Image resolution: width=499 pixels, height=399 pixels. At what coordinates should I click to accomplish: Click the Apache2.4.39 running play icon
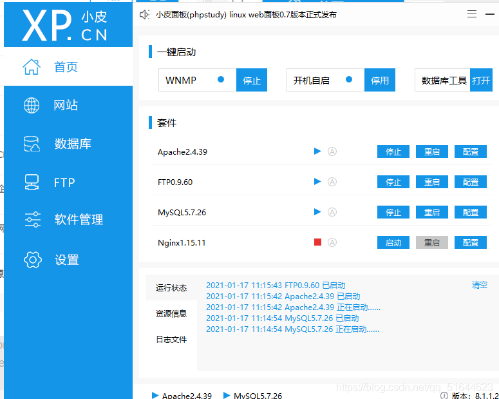pos(317,151)
